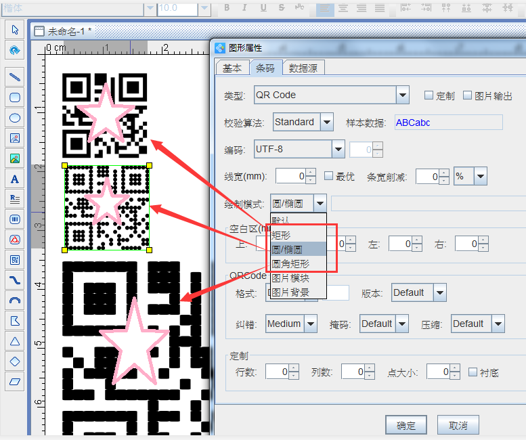Open the % unit dropdown
This screenshot has width=526, height=440.
[x=481, y=176]
